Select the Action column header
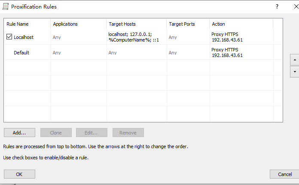Image resolution: width=299 pixels, height=185 pixels. coord(241,24)
